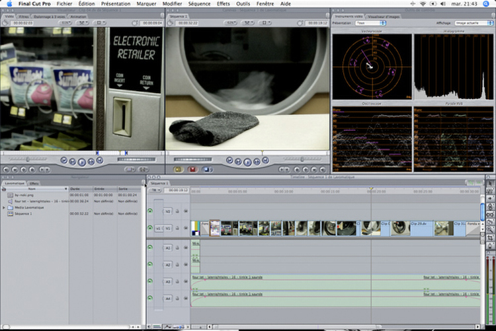Mute audio track A4 with green toggle
Viewport: 496px width, 331px height.
(150, 298)
